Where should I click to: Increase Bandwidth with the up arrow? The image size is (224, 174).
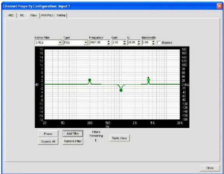coord(153,41)
